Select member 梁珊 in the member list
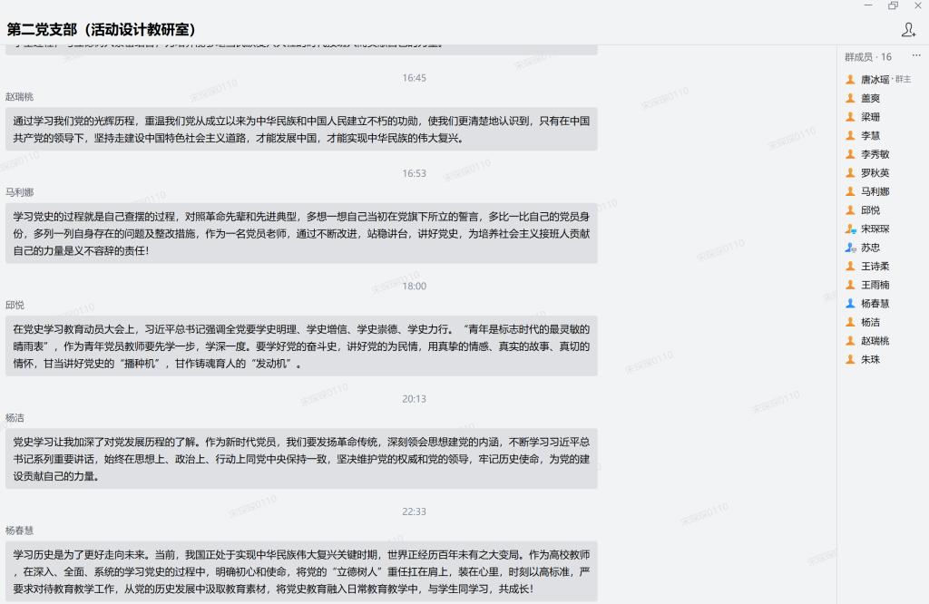Screen dimensions: 929x604 point(870,117)
